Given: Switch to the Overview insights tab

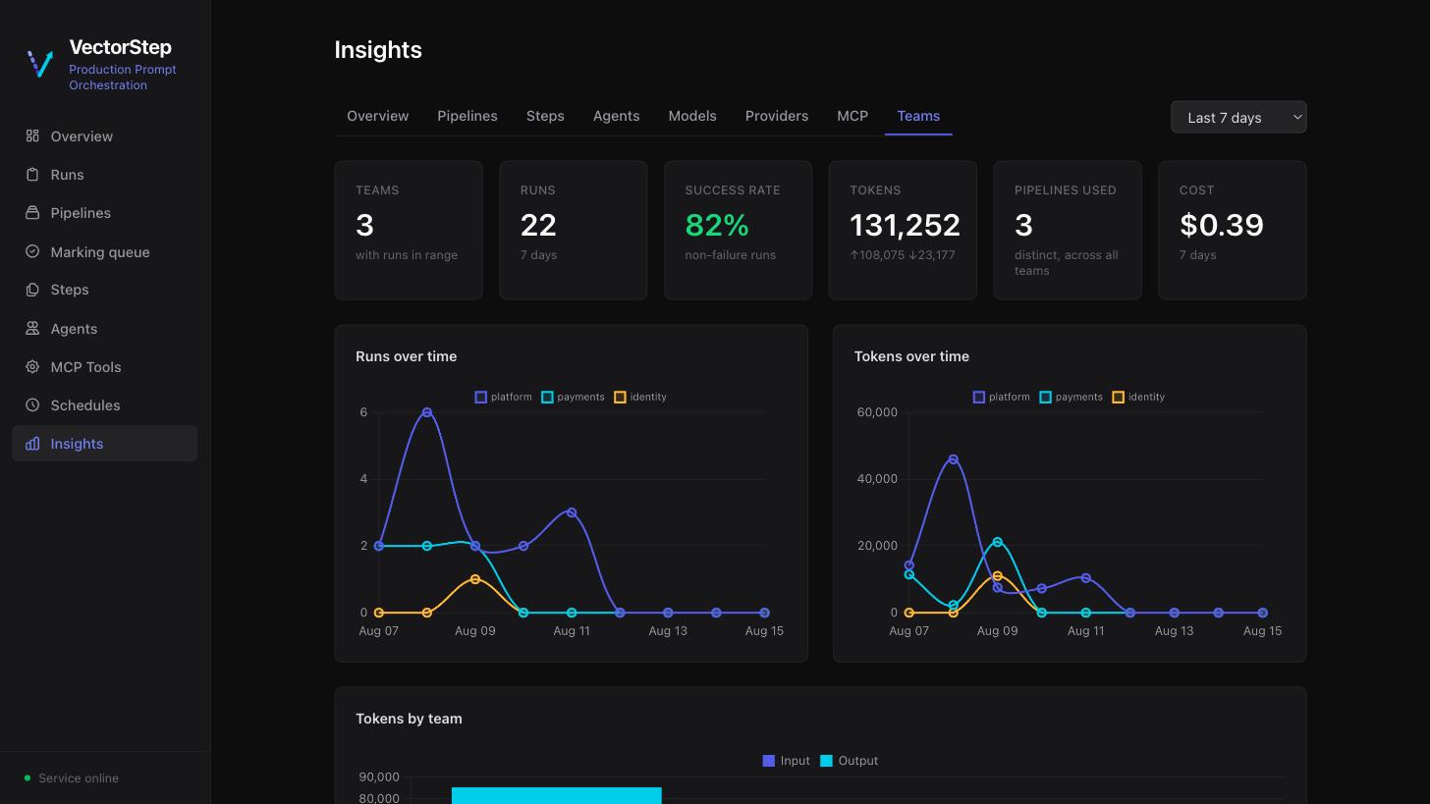Looking at the screenshot, I should tap(377, 116).
